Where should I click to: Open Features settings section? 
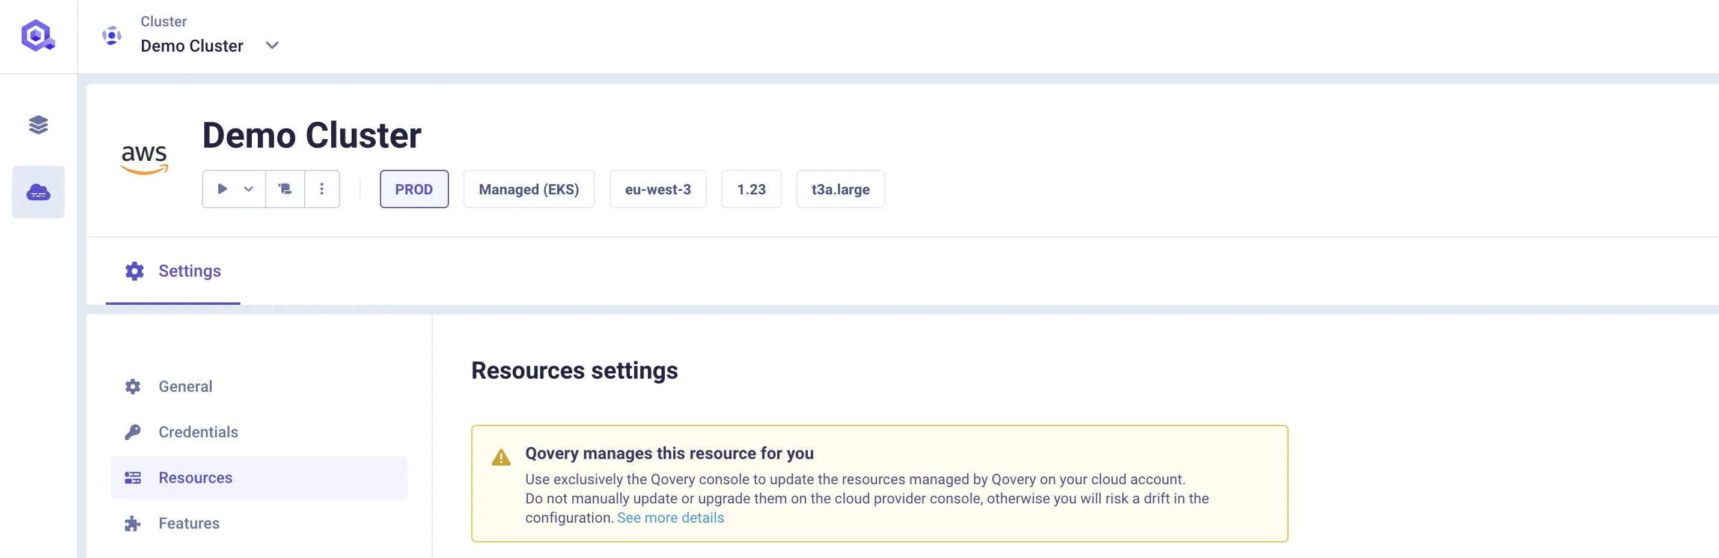[x=259, y=523]
